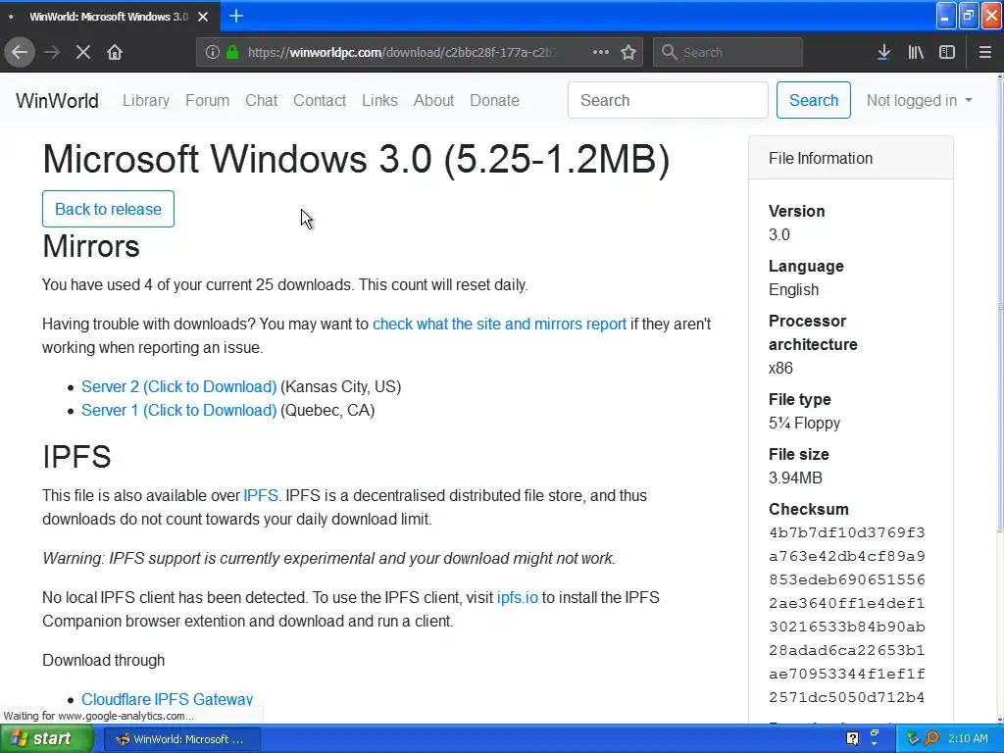Click the File size value 3.94MB
This screenshot has height=753, width=1004.
point(795,477)
